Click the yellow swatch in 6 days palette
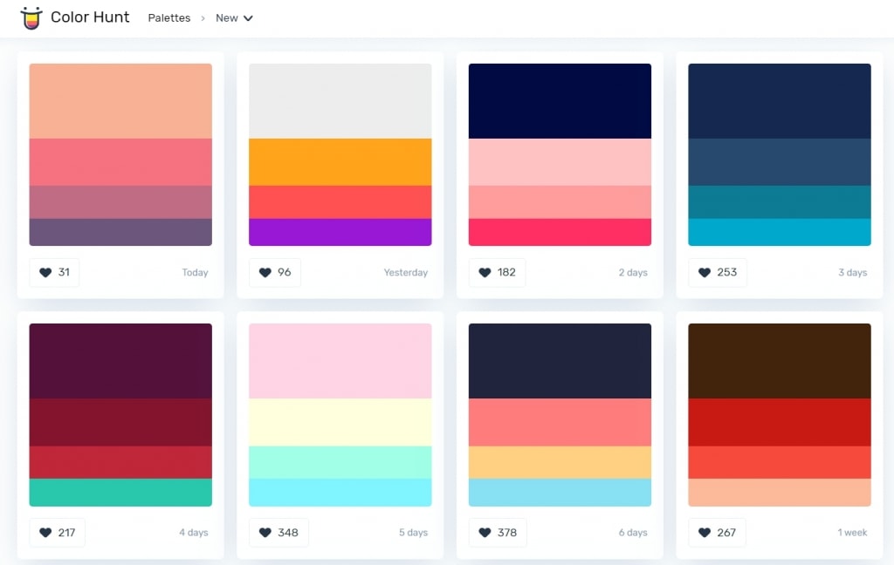This screenshot has height=565, width=894. [x=560, y=462]
